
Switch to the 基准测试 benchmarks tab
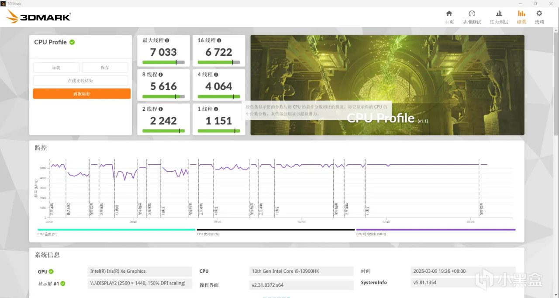[x=472, y=17]
